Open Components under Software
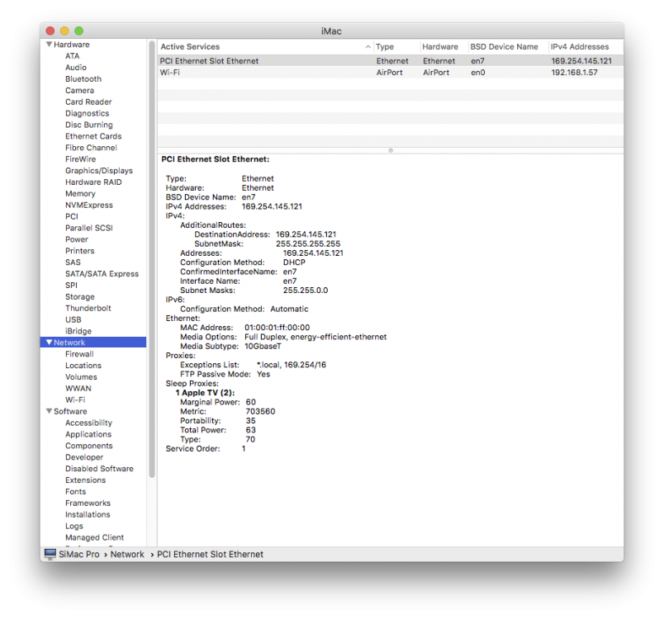 [x=89, y=446]
